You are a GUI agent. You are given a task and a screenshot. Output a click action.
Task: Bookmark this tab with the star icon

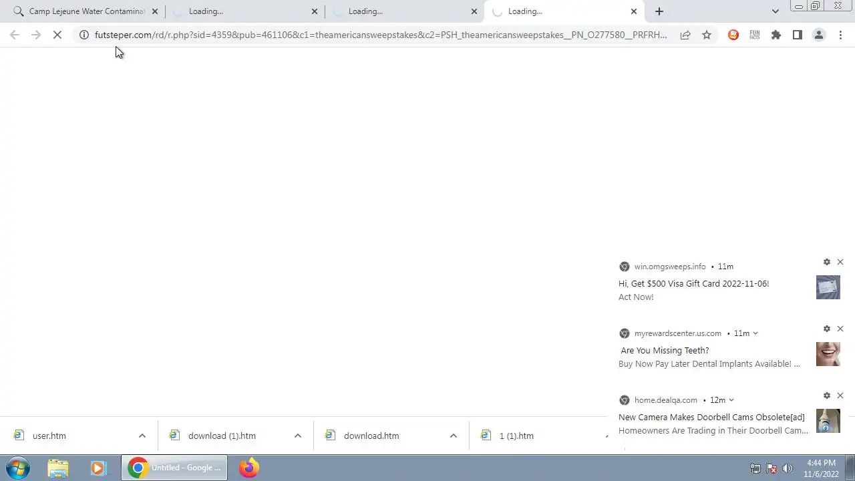tap(707, 35)
